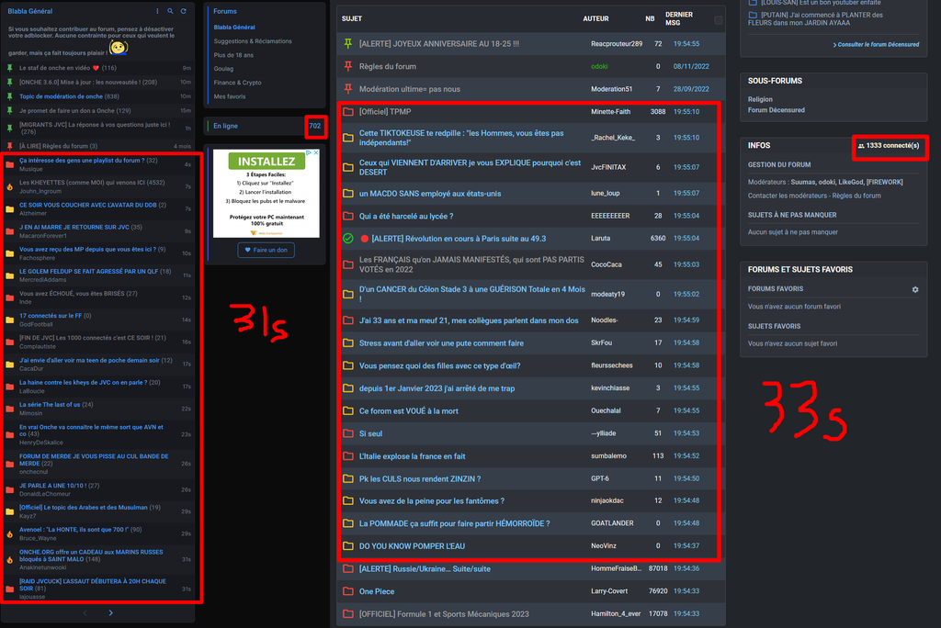Open the Goulag forum

[223, 68]
